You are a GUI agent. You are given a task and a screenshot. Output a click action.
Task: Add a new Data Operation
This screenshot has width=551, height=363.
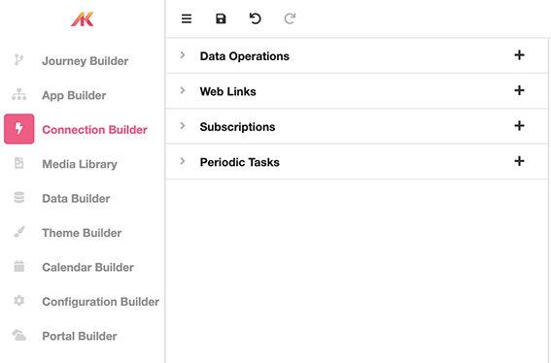(x=519, y=55)
